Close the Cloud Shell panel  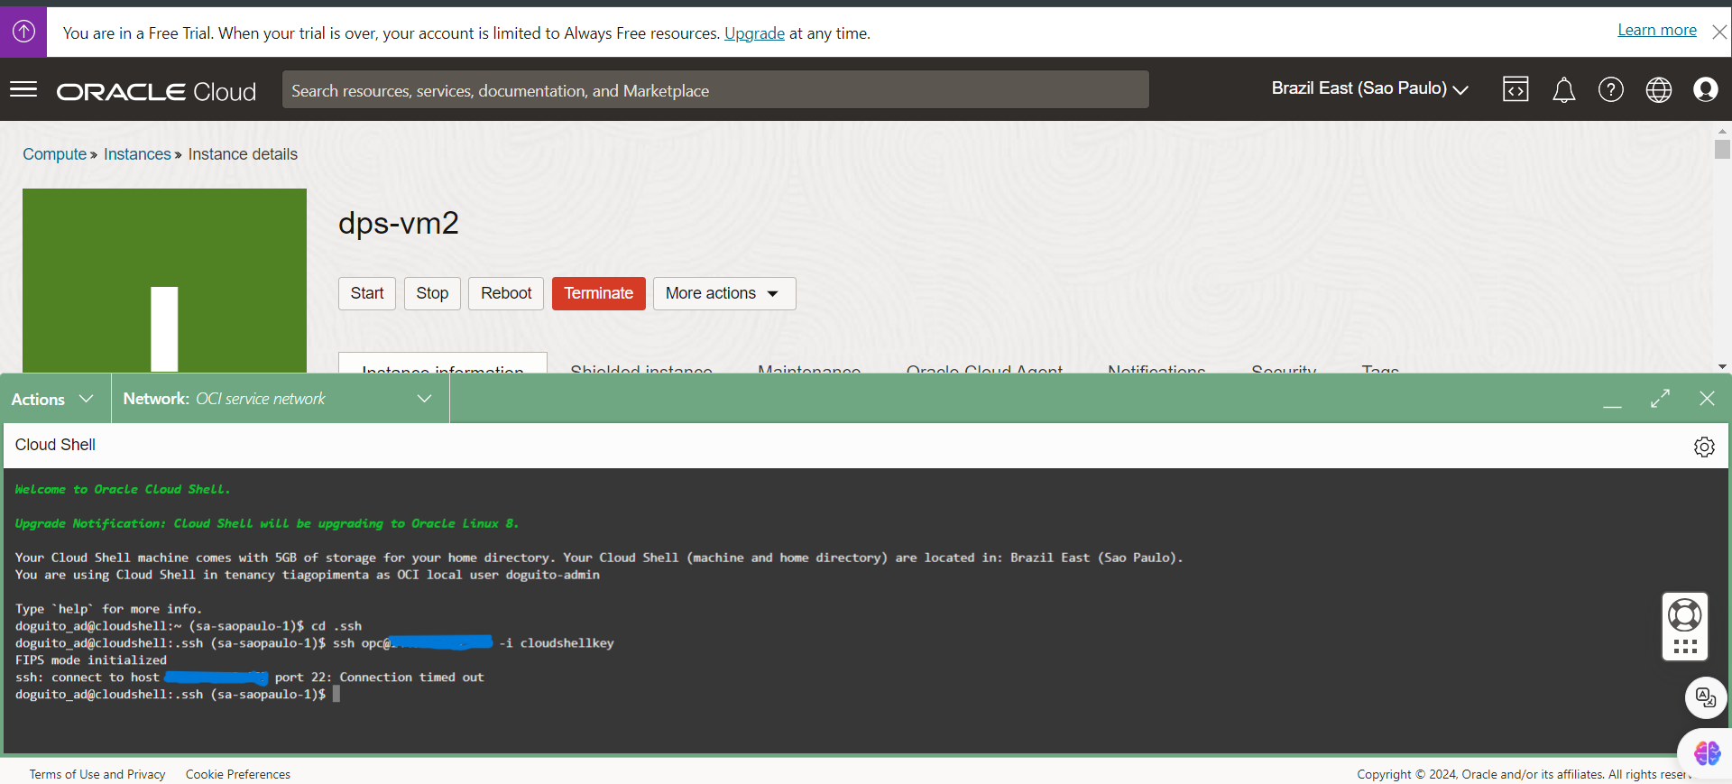[1707, 399]
